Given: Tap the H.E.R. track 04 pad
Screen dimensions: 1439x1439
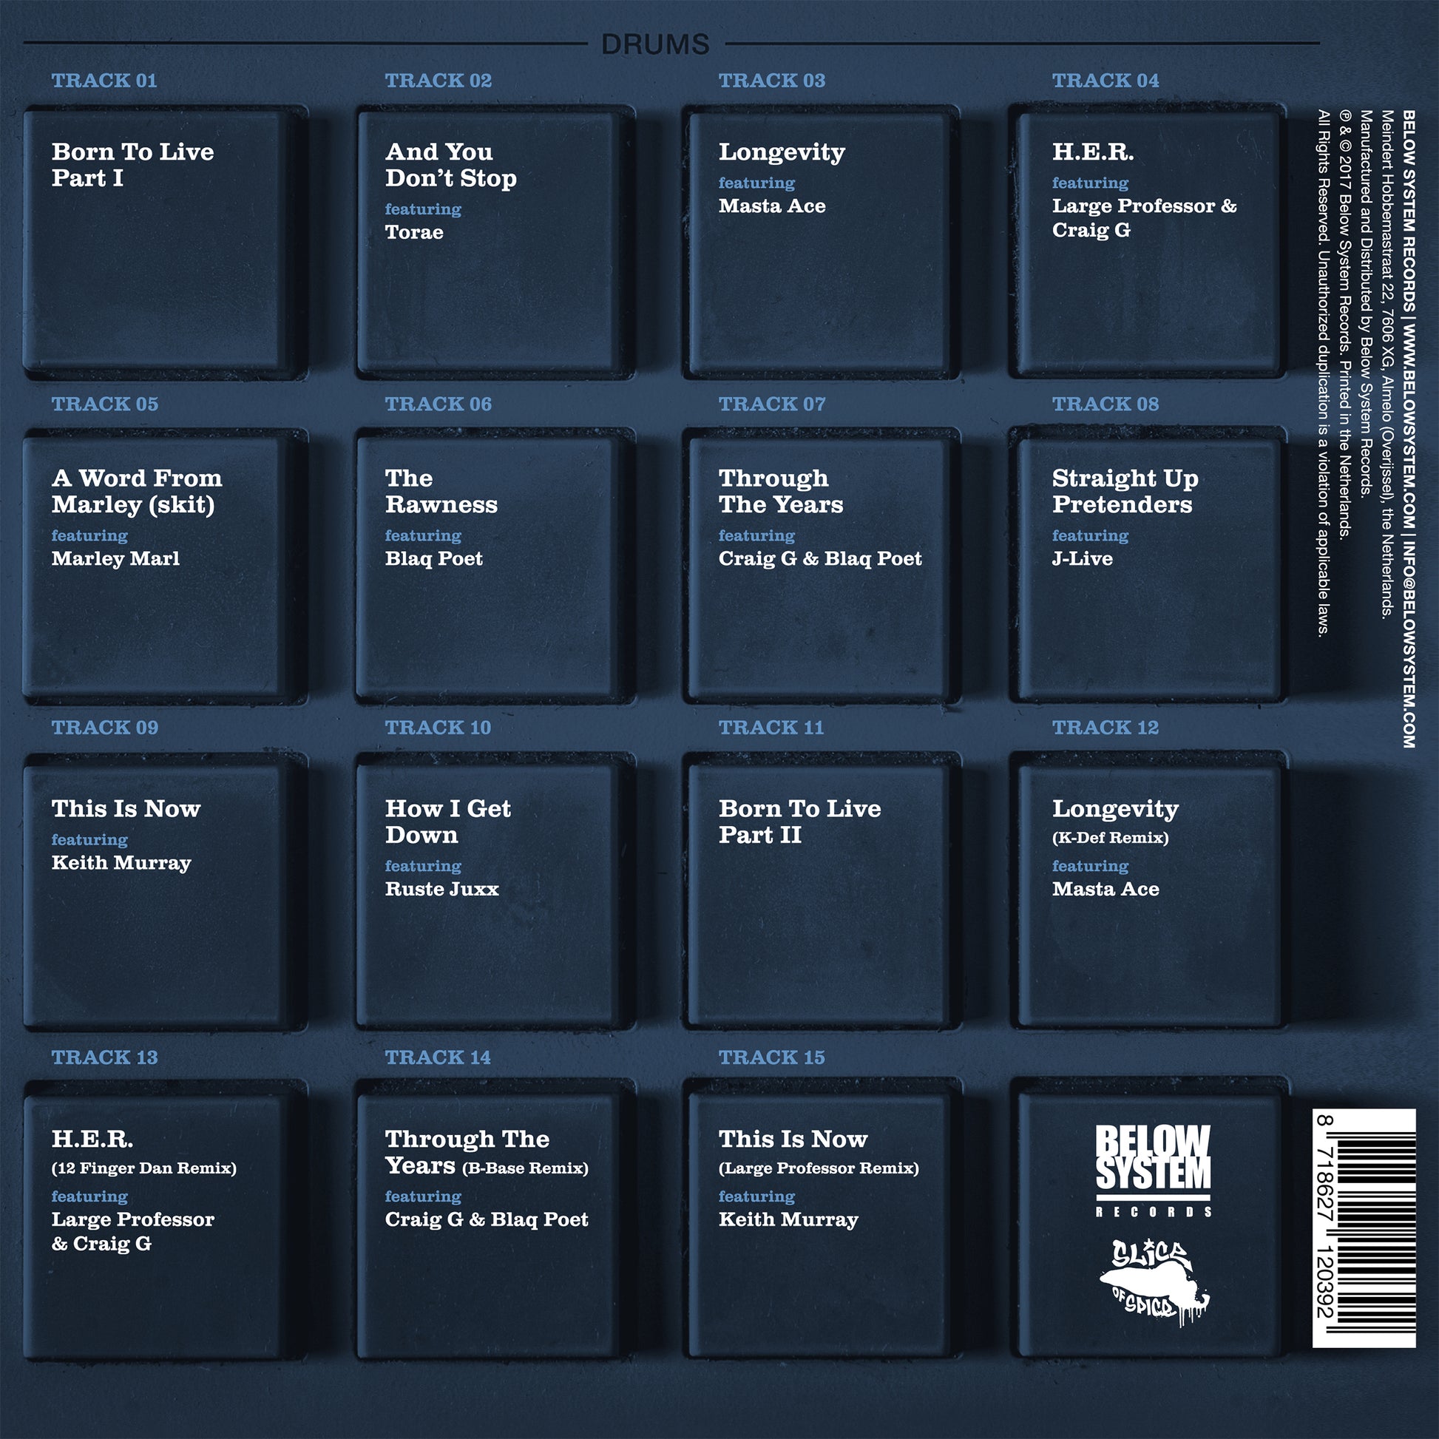Looking at the screenshot, I should (x=1147, y=240).
